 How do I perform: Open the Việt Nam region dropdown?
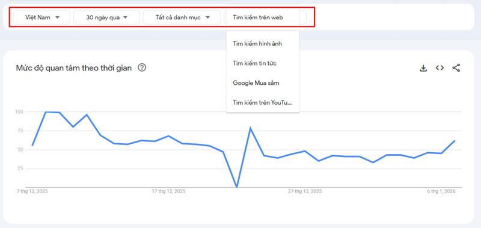click(41, 17)
